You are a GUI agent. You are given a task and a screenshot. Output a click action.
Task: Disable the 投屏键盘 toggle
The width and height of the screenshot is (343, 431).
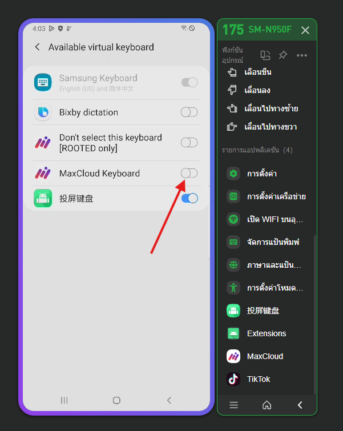(189, 198)
